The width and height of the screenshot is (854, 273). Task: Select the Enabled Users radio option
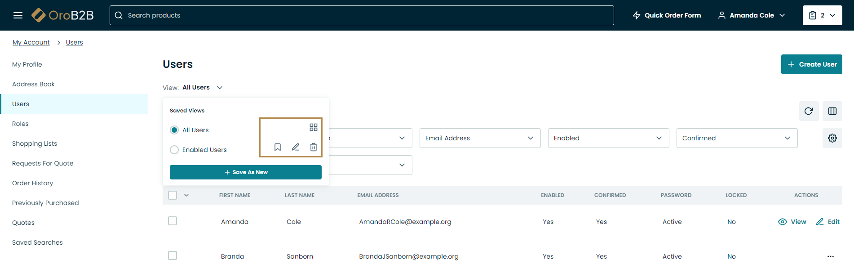pos(174,150)
